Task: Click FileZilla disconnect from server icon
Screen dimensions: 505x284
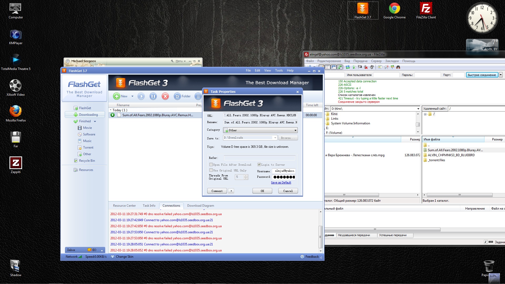Action: click(366, 67)
